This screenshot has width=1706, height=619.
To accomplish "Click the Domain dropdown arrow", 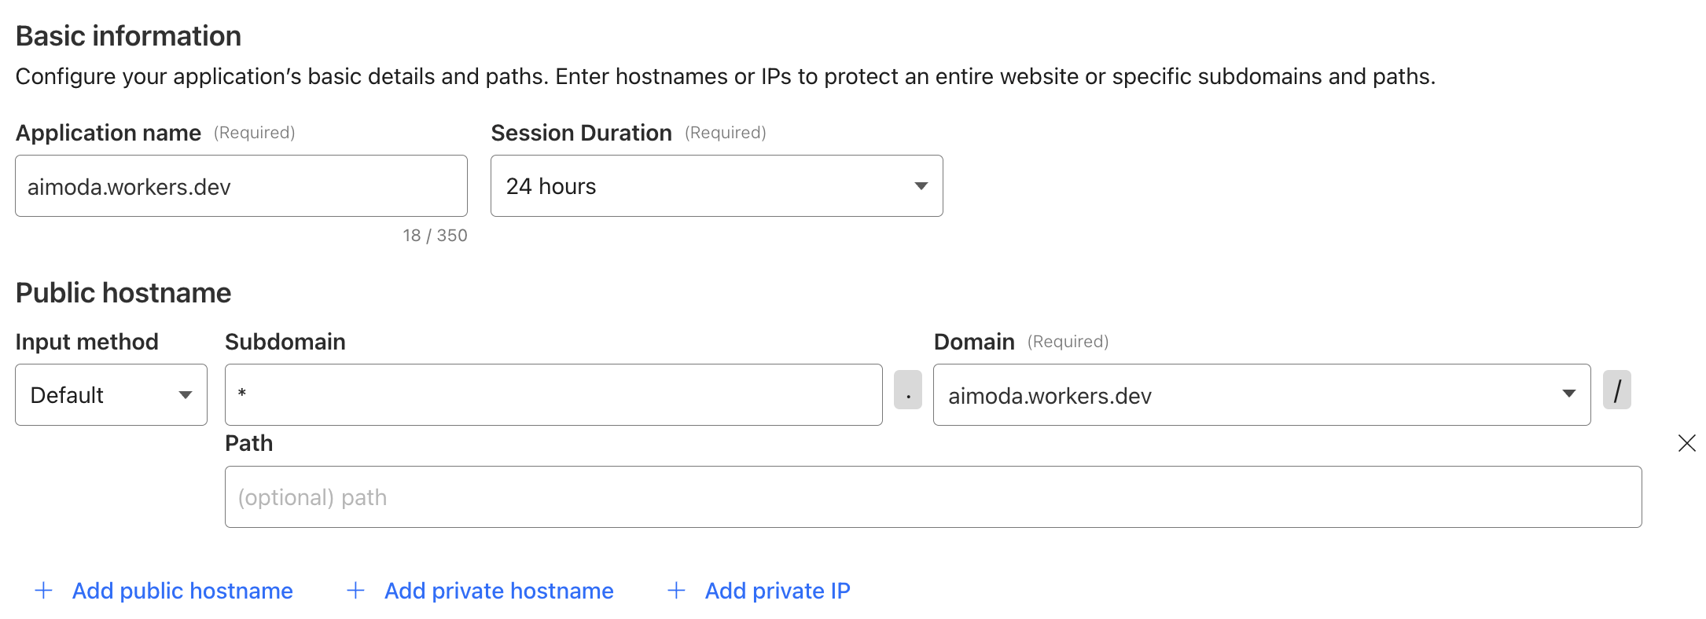I will [x=1568, y=394].
